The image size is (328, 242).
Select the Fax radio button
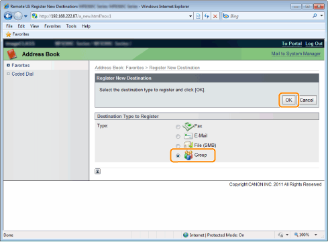(178, 127)
